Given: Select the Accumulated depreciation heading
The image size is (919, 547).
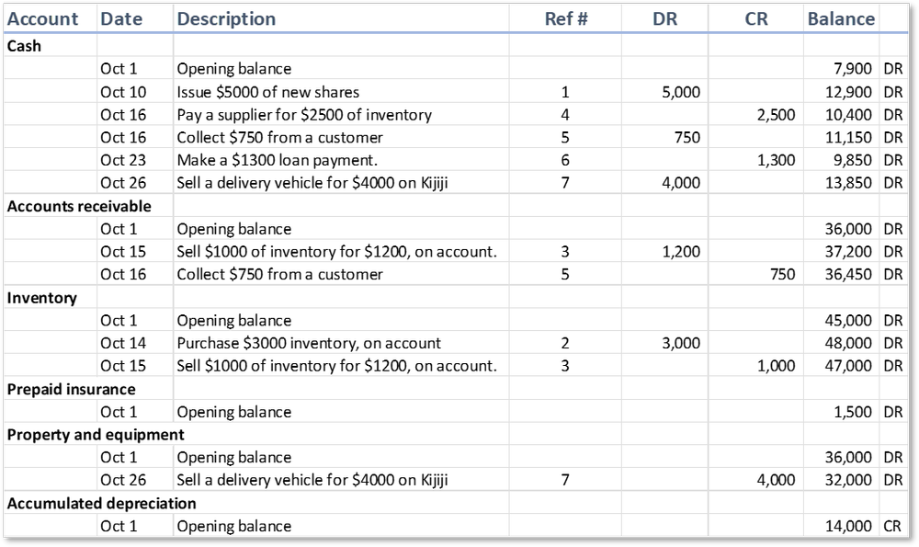Looking at the screenshot, I should point(101,504).
